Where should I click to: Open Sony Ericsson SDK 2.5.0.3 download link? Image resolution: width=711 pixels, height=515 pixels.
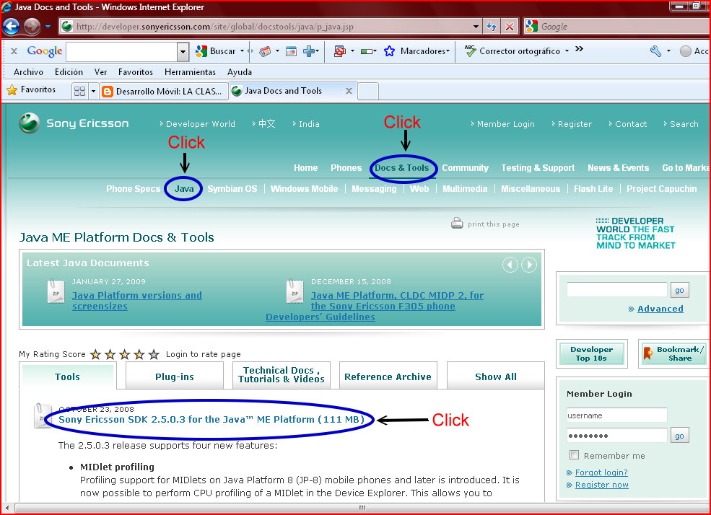pos(211,419)
